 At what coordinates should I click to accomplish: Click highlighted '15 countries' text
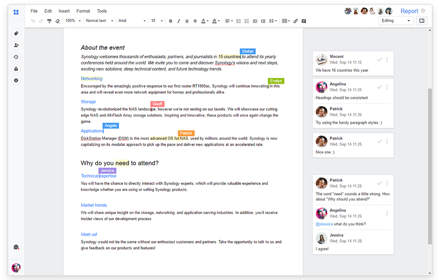tap(229, 56)
